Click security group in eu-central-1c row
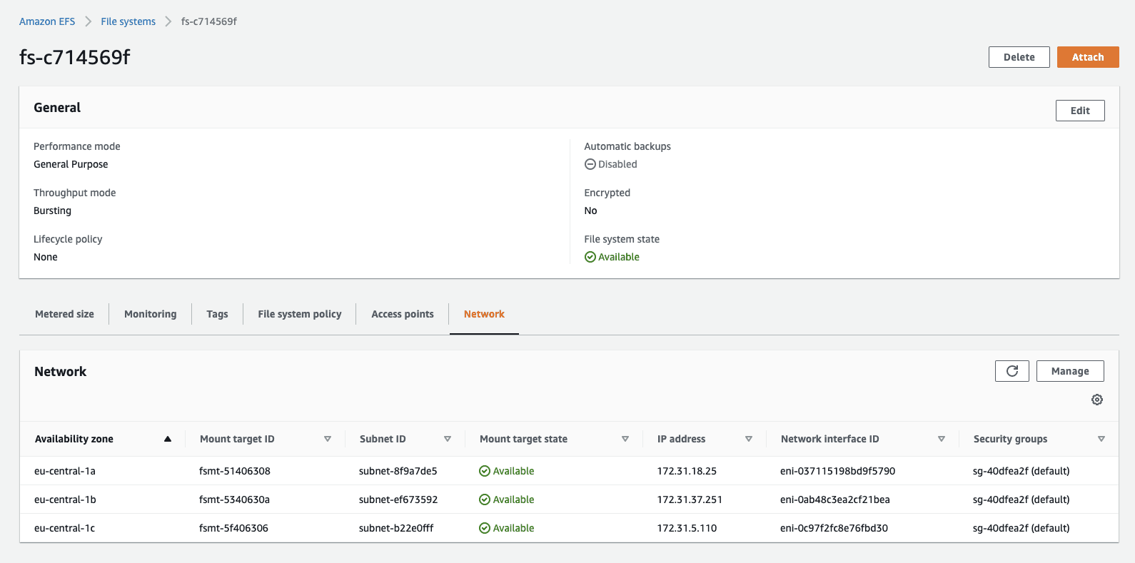The image size is (1135, 563). (x=1021, y=528)
